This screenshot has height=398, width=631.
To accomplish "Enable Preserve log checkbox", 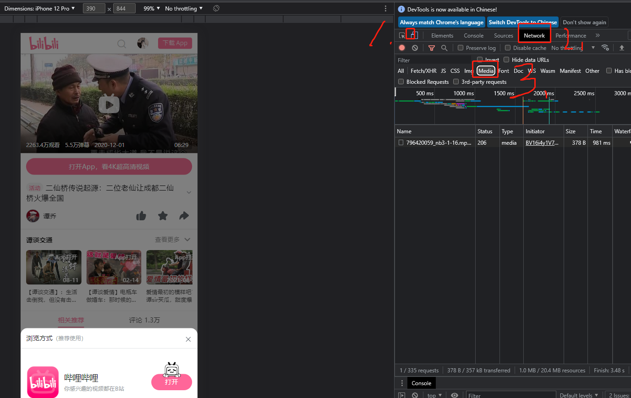I will pos(461,48).
